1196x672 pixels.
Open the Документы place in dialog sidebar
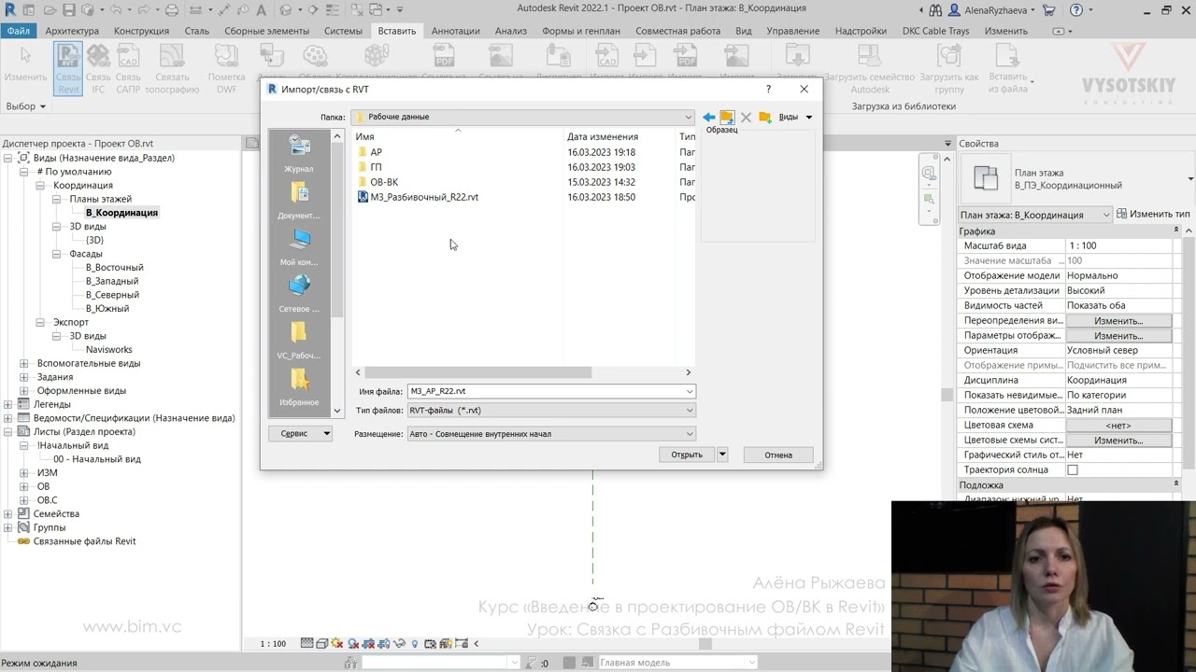click(x=299, y=201)
